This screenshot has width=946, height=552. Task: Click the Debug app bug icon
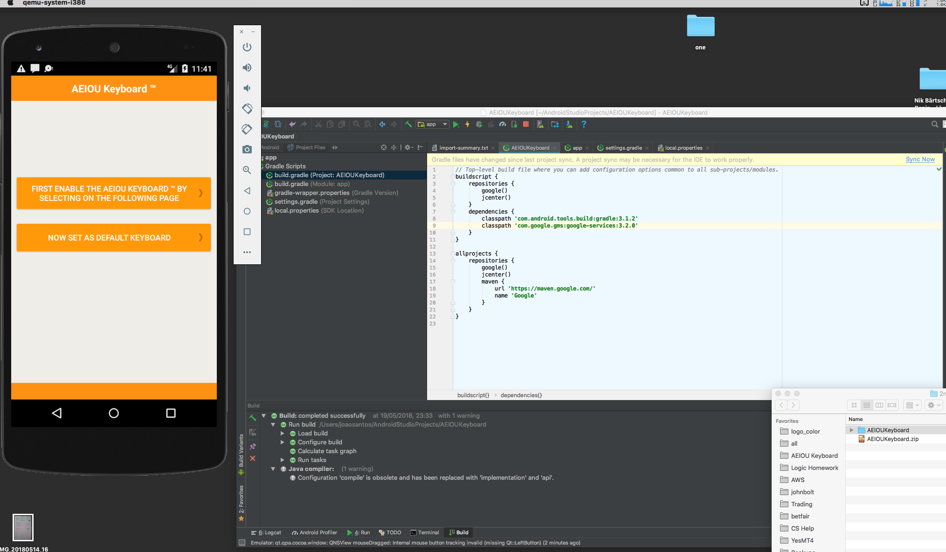[479, 124]
